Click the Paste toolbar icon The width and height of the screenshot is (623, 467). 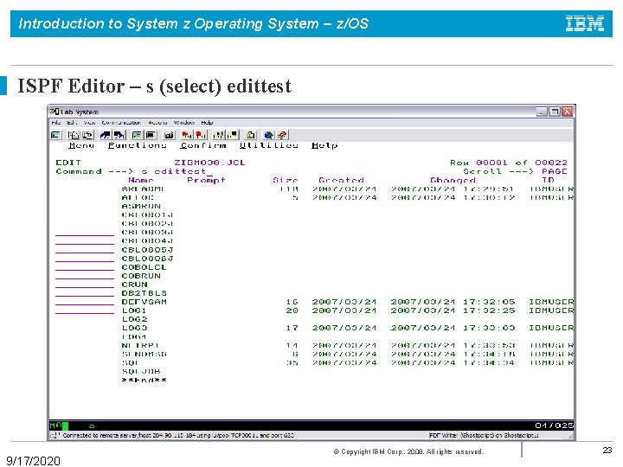click(x=87, y=135)
